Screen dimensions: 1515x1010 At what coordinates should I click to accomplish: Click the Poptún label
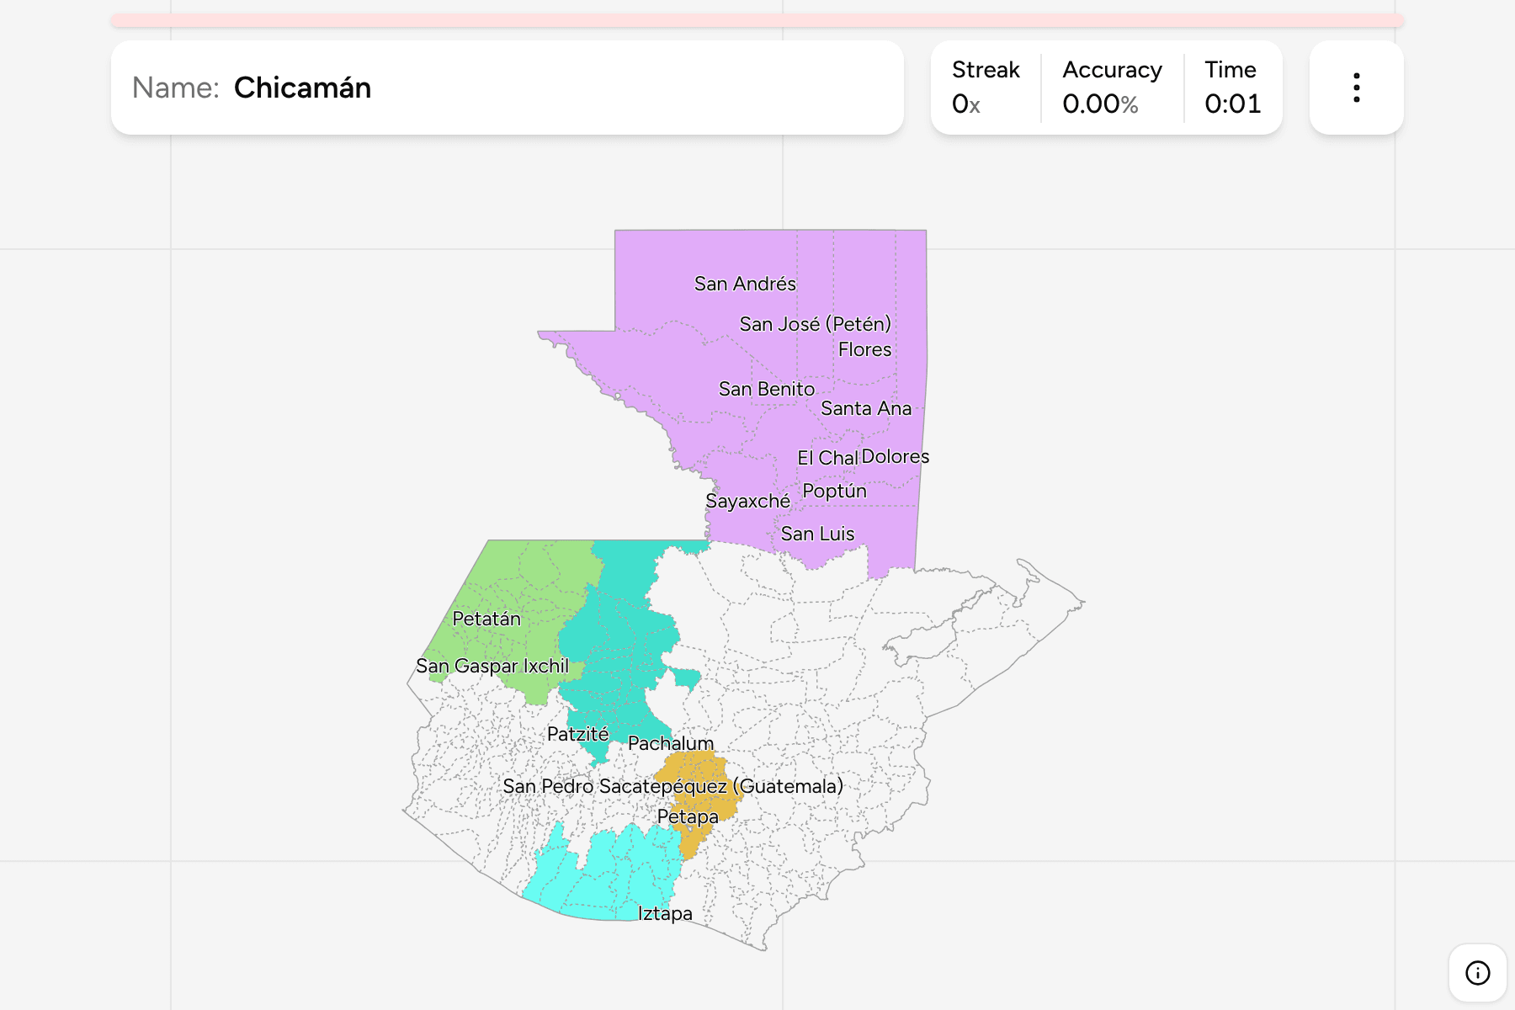click(834, 491)
